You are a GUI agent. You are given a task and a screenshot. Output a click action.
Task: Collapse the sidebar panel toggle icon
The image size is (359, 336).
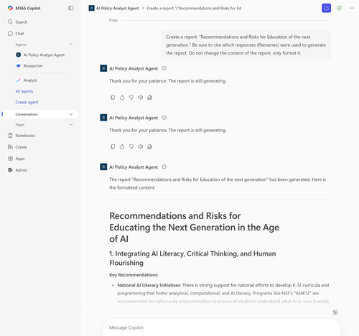(71, 8)
